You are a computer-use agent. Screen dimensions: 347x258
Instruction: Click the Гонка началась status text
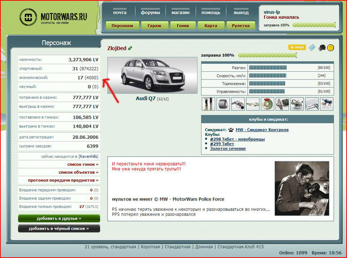click(x=281, y=17)
